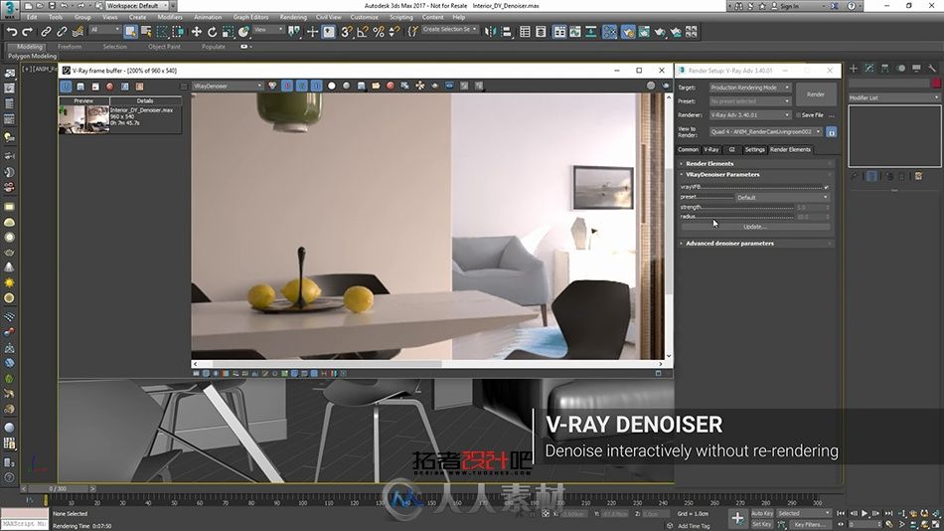Click the white mono-channel circle in frame buffer
This screenshot has height=531, width=944.
[x=331, y=86]
